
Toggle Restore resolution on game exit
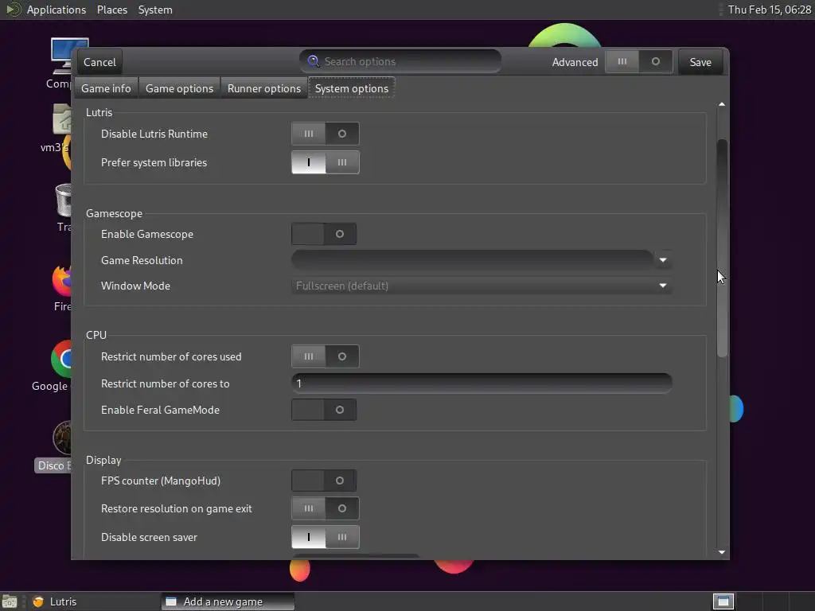coord(326,508)
